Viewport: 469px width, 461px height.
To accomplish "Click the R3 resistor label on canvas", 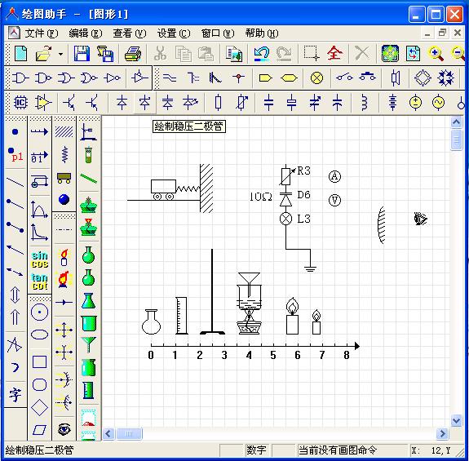I will pos(303,171).
